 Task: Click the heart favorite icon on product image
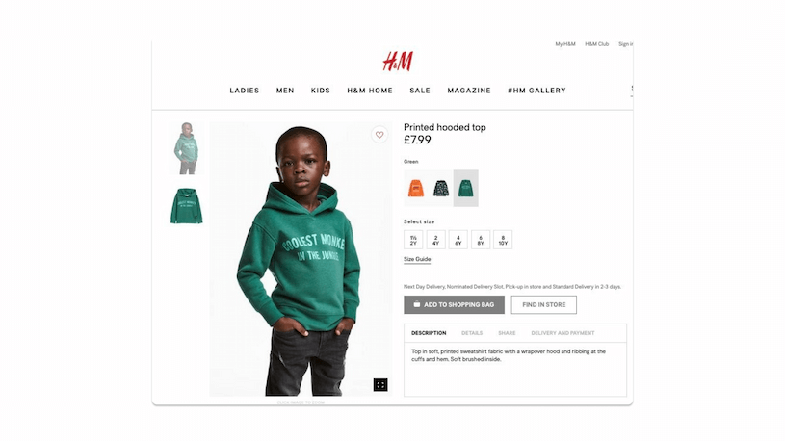tap(379, 135)
